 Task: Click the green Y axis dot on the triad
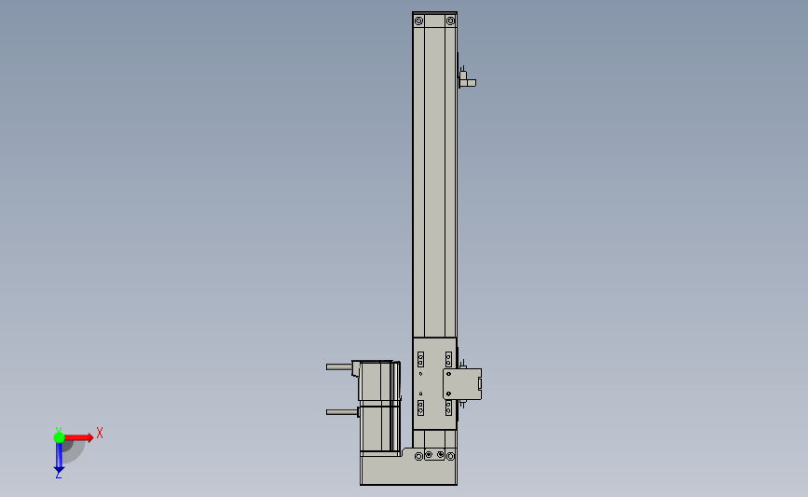click(x=59, y=437)
